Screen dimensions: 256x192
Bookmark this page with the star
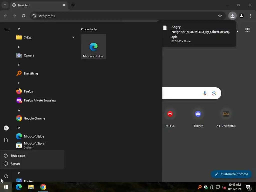[220, 16]
